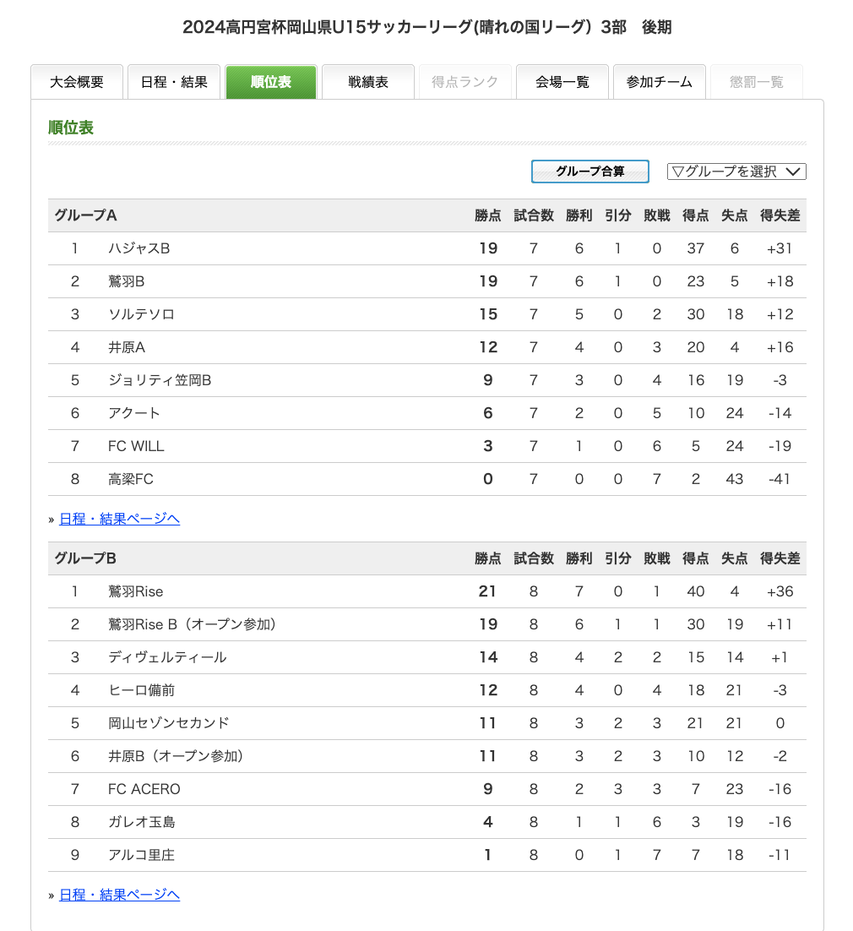Open the 戦績表 tab
The image size is (853, 931).
pyautogui.click(x=368, y=82)
